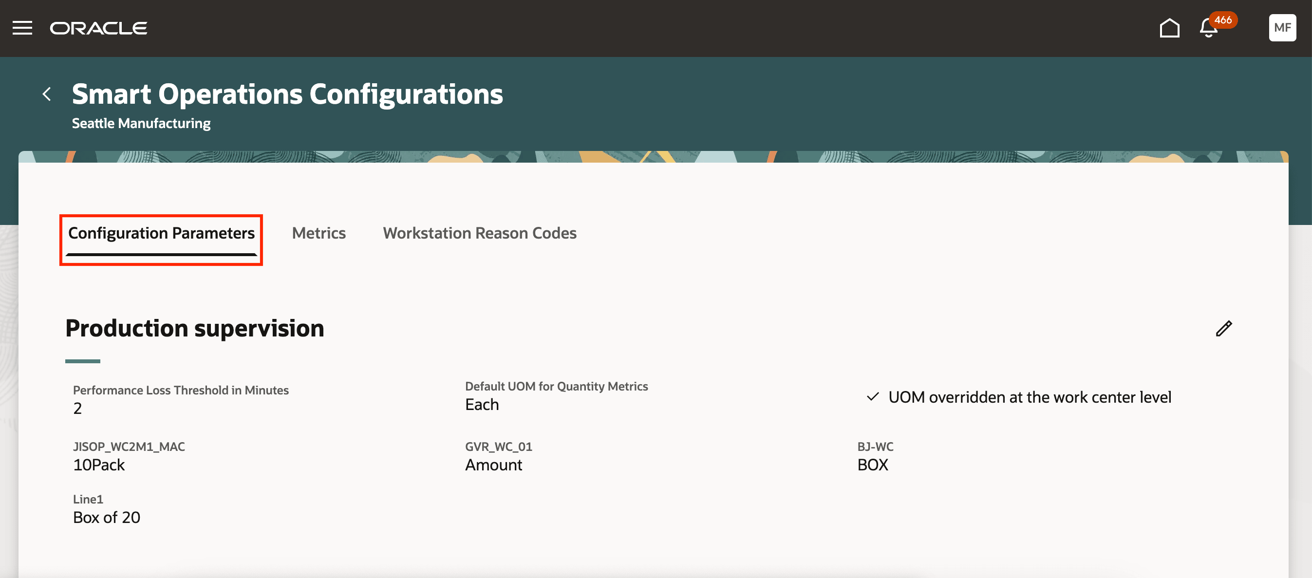Open the Workstation Reason Codes tab

(479, 233)
